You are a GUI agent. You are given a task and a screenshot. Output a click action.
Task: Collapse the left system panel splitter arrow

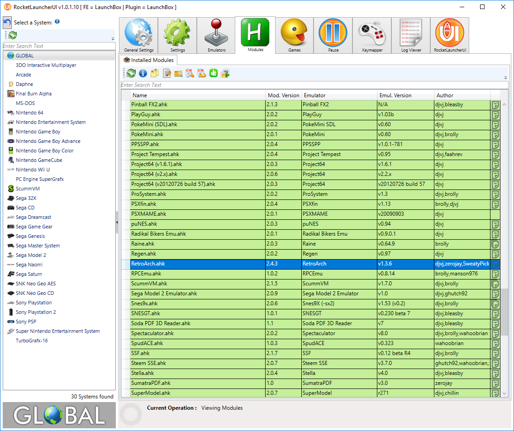pyautogui.click(x=117, y=222)
